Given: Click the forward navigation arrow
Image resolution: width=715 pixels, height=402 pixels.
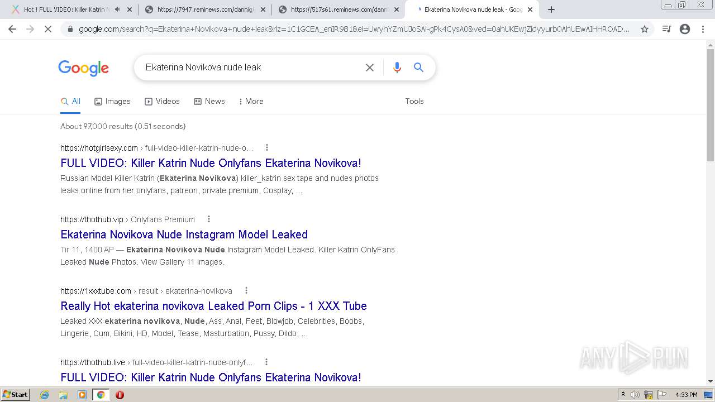Looking at the screenshot, I should tap(30, 29).
